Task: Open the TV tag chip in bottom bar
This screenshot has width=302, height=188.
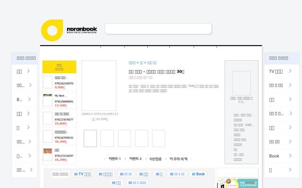Action: coord(83,174)
